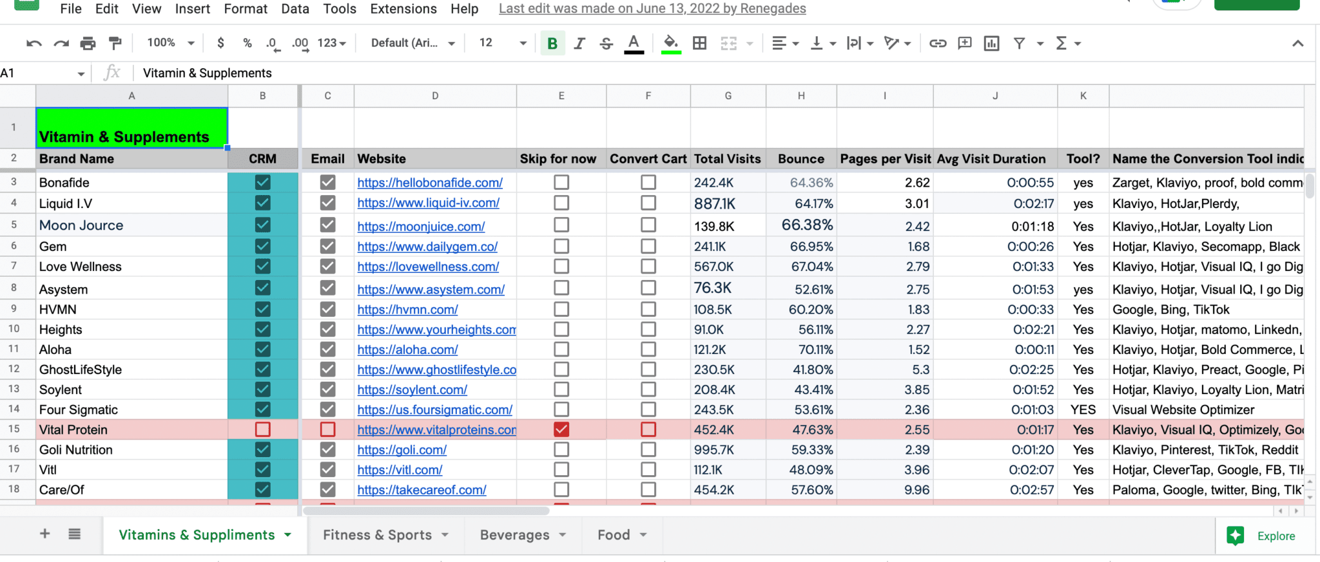1320x562 pixels.
Task: Add a new sheet with the plus icon
Action: click(45, 534)
